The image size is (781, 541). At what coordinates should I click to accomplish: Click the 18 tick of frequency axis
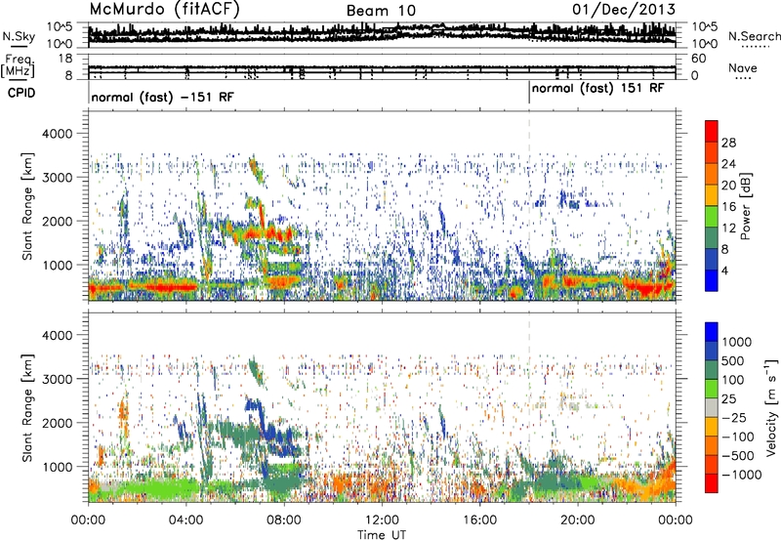pyautogui.click(x=65, y=59)
